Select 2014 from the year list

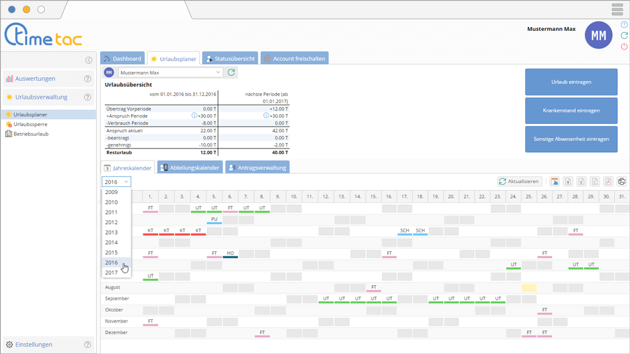(112, 242)
